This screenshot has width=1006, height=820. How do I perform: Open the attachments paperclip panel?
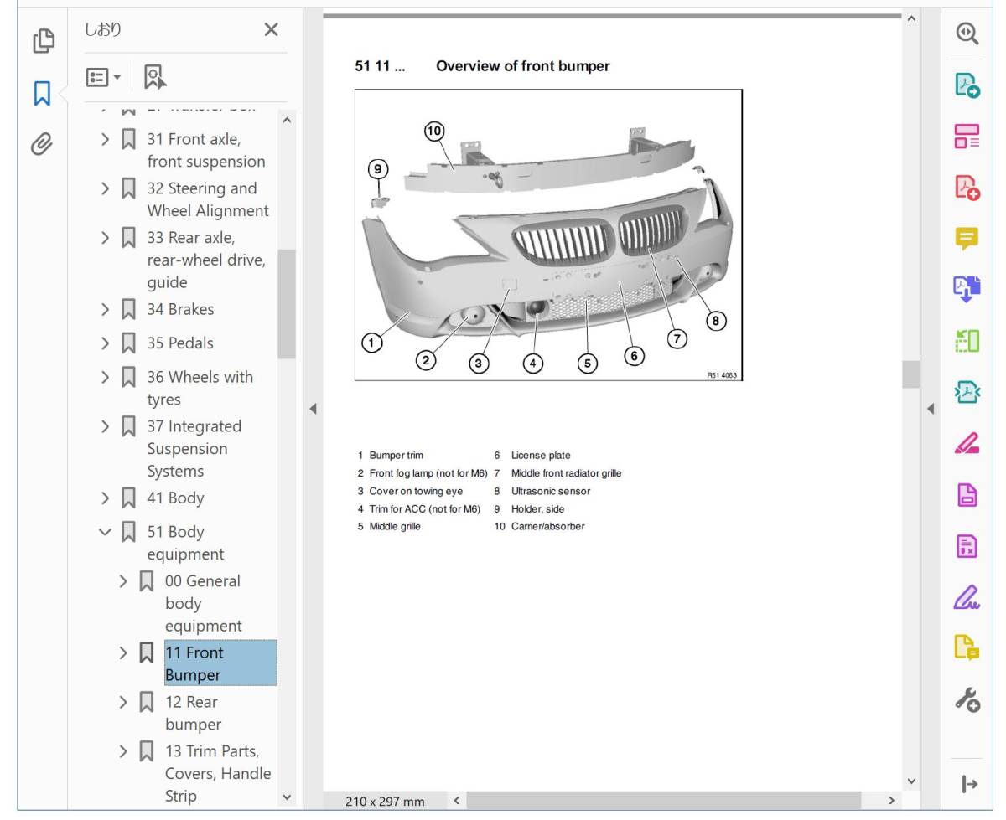pyautogui.click(x=42, y=144)
